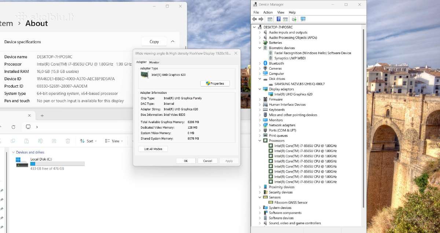
Task: Select Intel(R) UHD Graphics 620 in device tree
Action: click(293, 94)
